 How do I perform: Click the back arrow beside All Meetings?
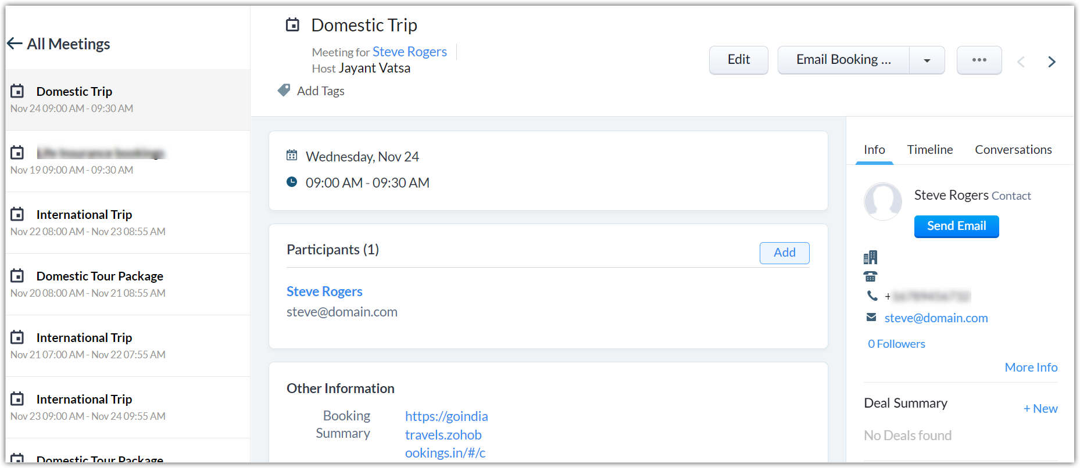15,44
